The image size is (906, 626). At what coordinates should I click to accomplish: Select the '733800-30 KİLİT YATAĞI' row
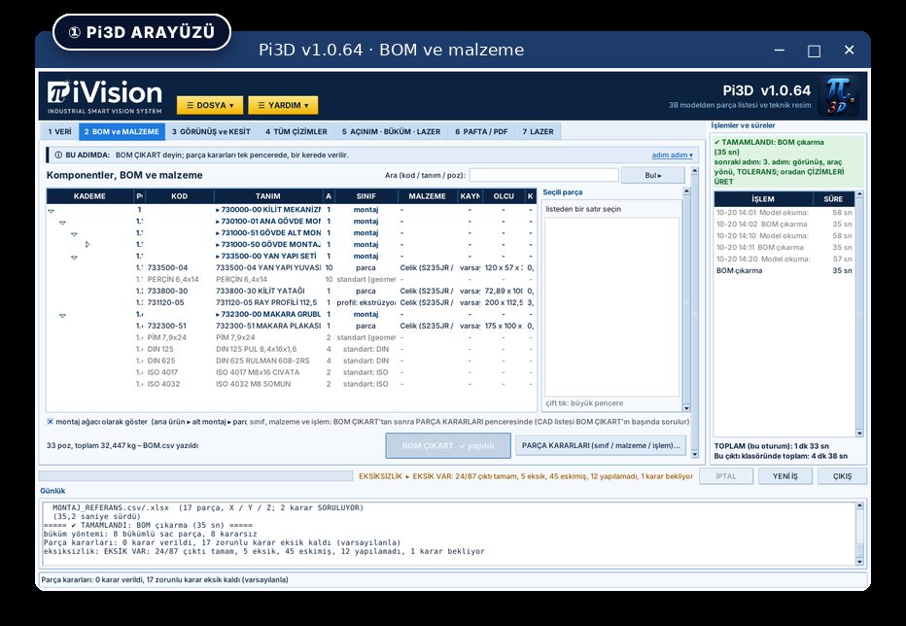(291, 291)
